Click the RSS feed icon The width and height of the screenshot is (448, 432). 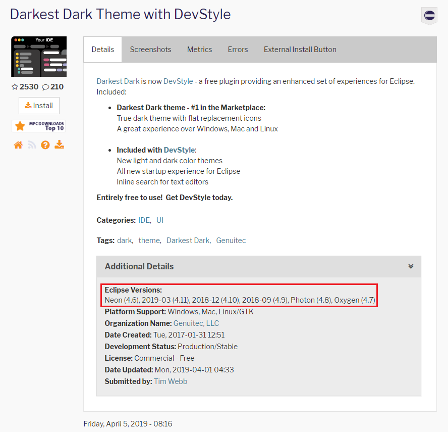pos(32,145)
